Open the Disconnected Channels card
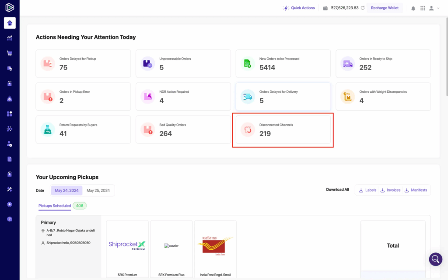 pos(283,129)
